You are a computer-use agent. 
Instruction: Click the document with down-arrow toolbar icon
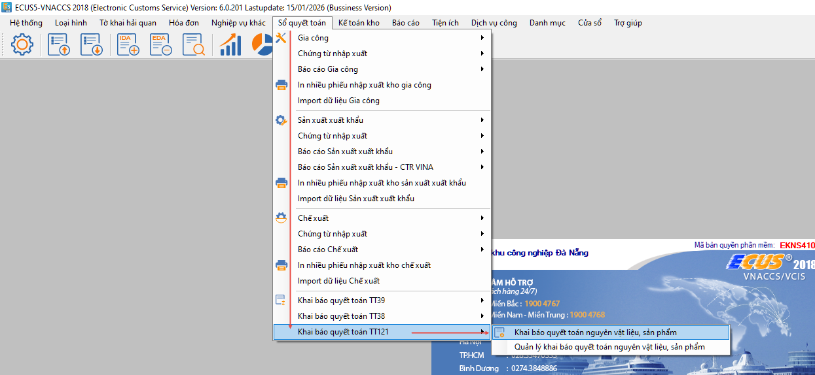point(92,44)
